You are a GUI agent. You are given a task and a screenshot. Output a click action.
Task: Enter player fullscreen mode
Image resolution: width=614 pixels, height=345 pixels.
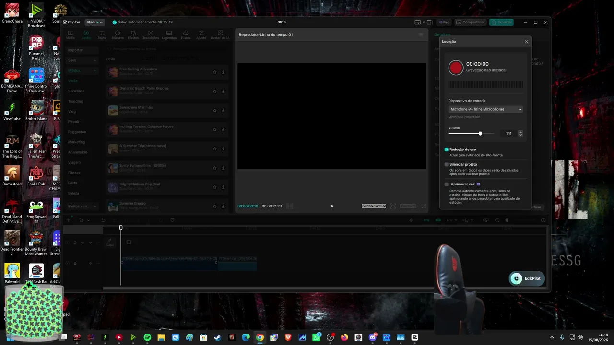[424, 206]
